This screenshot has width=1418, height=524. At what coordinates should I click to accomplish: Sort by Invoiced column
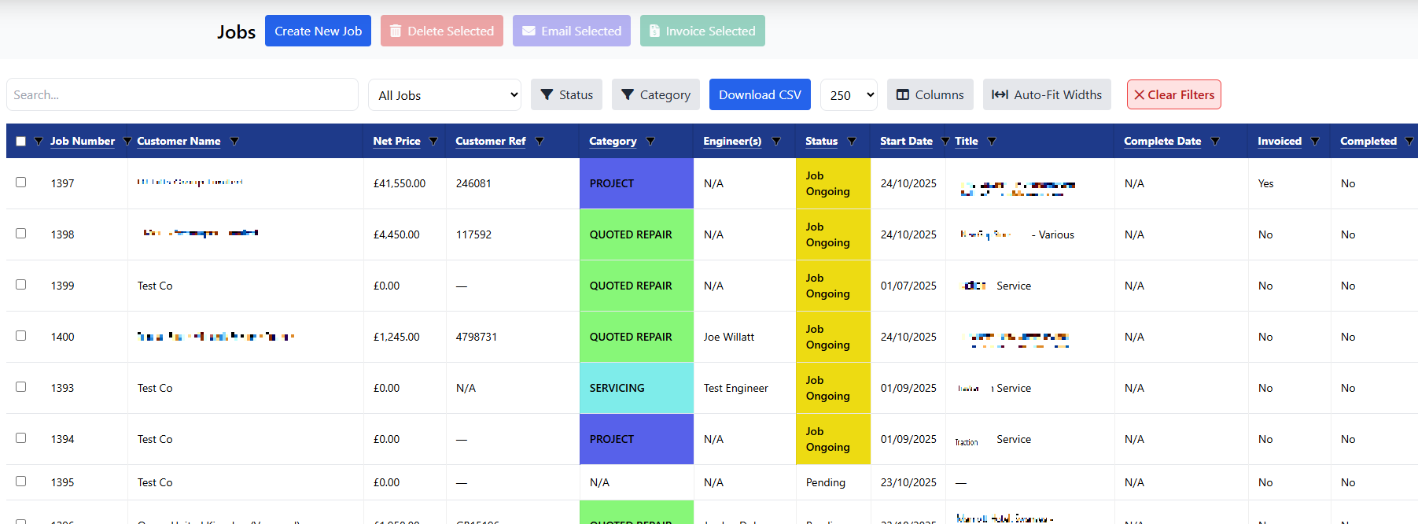point(1280,142)
